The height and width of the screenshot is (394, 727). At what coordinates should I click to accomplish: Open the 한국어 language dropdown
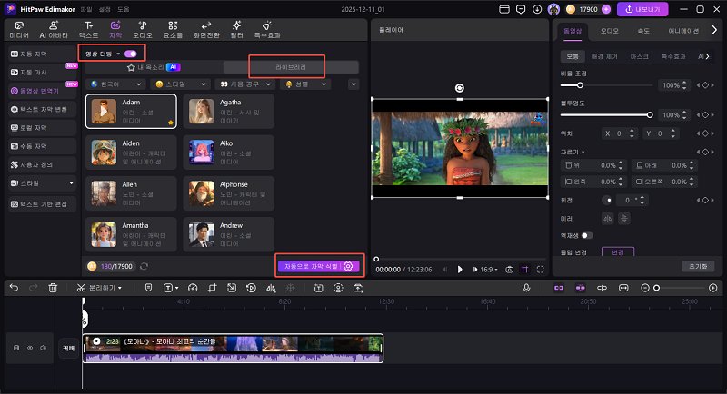[x=116, y=84]
